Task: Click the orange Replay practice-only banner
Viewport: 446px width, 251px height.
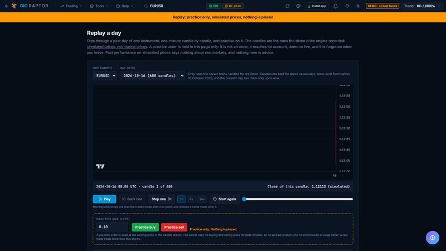Action: tap(223, 17)
